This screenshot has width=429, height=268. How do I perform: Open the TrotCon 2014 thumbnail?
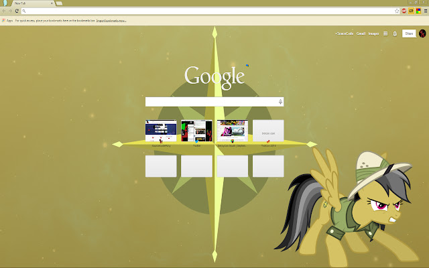pos(268,131)
